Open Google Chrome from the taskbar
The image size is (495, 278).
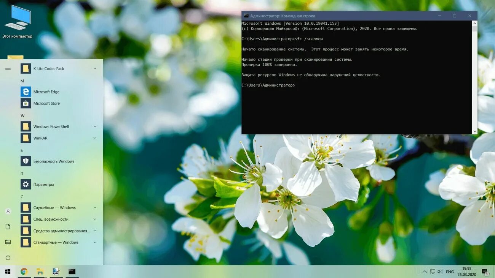[24, 271]
